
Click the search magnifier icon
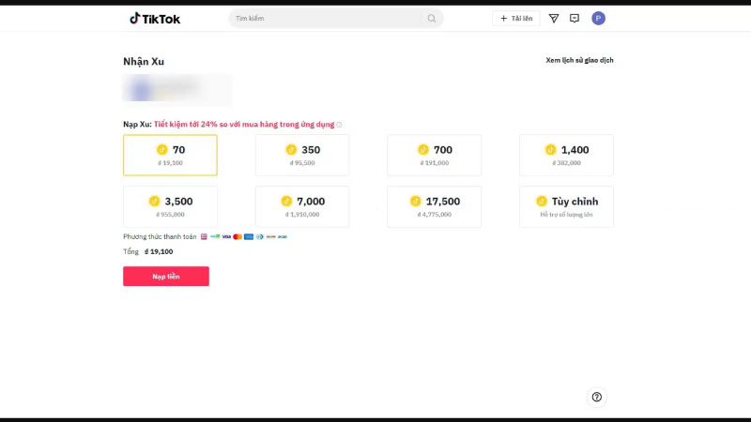(432, 18)
